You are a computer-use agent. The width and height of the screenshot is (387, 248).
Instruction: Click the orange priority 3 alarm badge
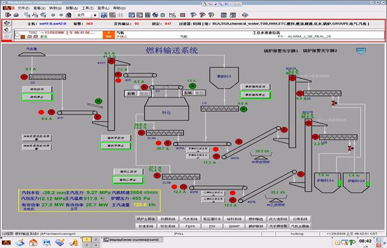point(109,35)
